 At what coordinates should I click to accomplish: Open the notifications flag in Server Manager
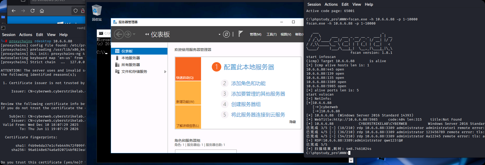tap(240, 34)
